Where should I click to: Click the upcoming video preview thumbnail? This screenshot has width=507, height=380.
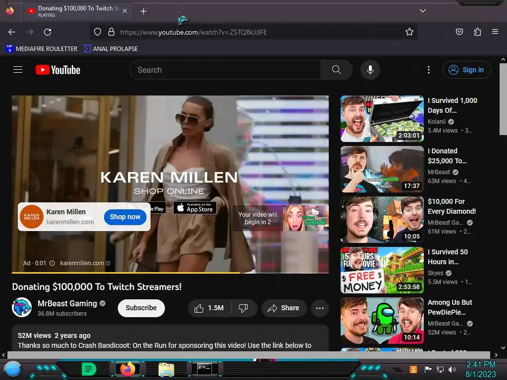tap(305, 218)
